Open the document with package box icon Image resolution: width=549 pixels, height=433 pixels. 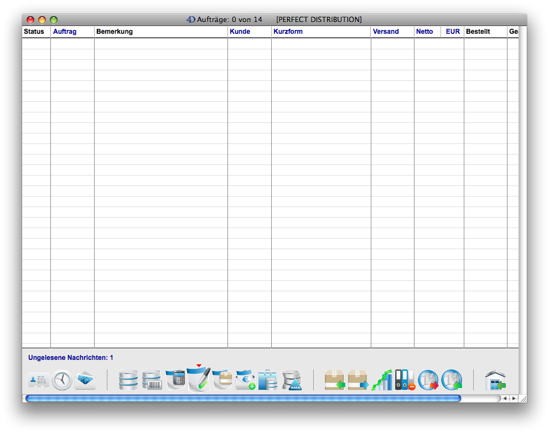[x=222, y=380]
